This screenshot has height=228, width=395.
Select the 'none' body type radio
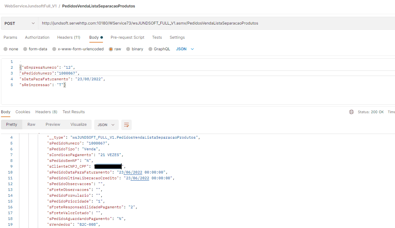pyautogui.click(x=5, y=49)
